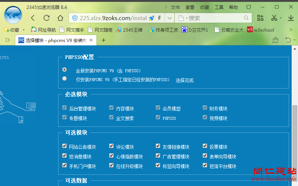Select full new install PHPCMS V9 radio
This screenshot has height=186, width=298.
click(x=65, y=70)
